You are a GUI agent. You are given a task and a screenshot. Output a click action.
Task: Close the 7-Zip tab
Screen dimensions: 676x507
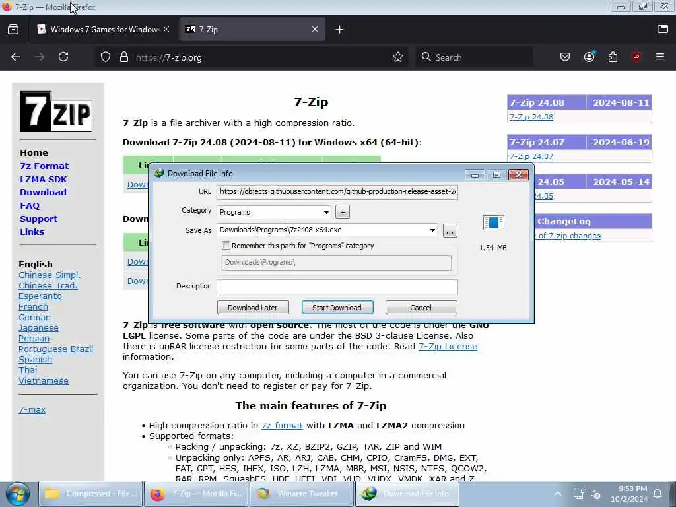pos(315,29)
